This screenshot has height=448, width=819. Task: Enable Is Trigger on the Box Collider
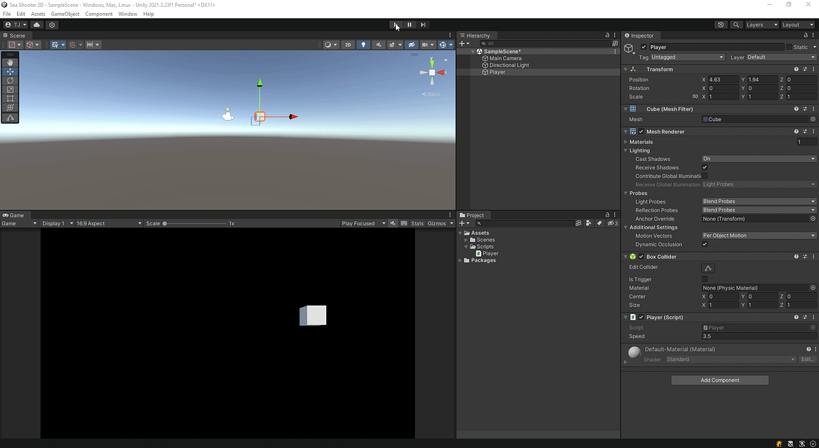click(x=705, y=279)
